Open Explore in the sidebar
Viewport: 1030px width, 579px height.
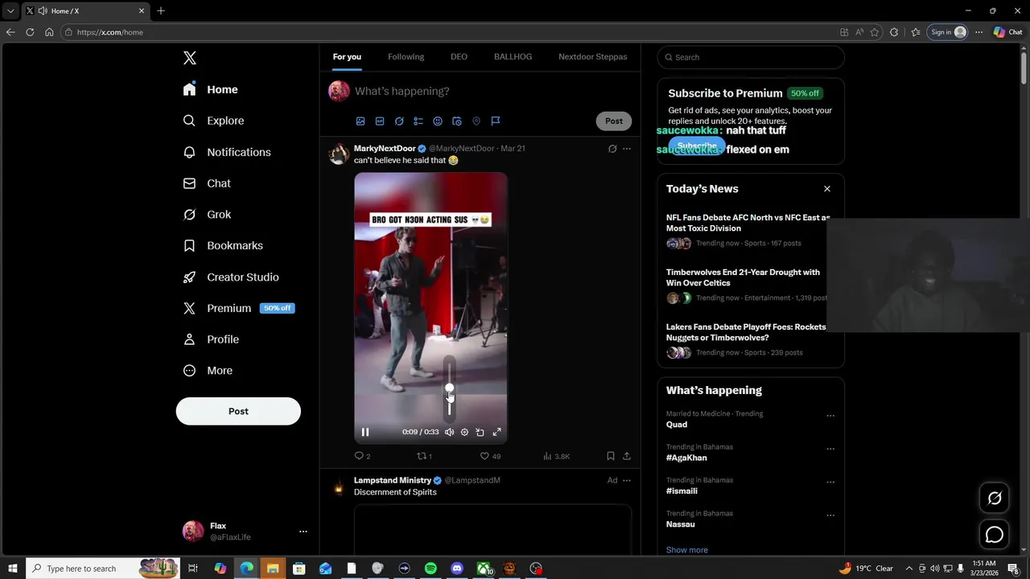click(214, 121)
